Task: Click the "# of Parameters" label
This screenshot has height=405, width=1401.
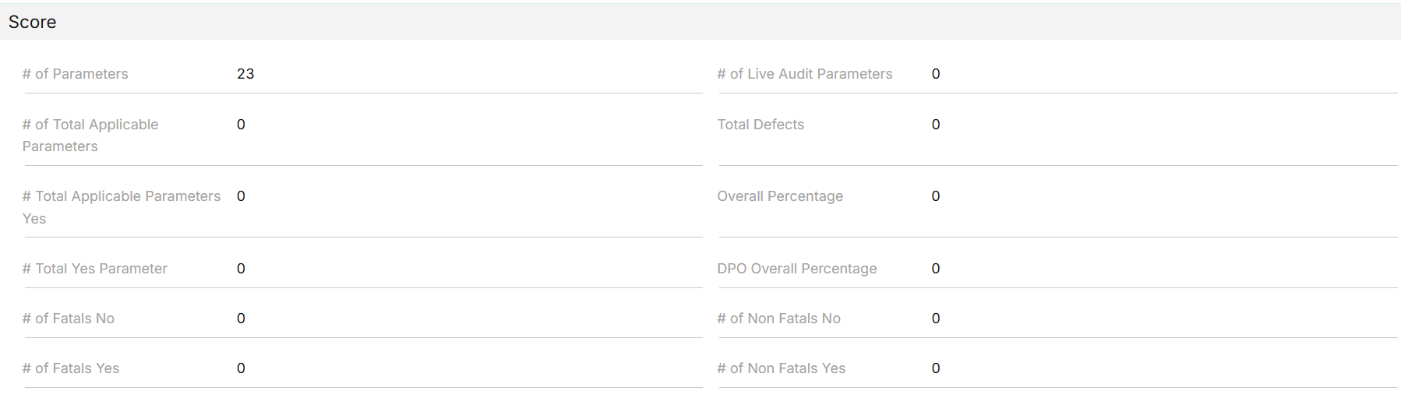Action: point(75,74)
